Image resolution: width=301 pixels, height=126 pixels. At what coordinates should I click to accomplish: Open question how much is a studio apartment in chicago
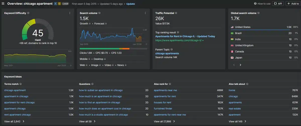point(103,115)
